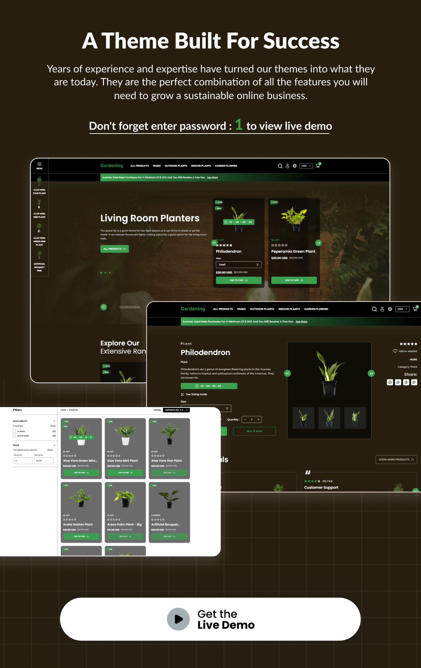Open the hamburger MENU icon on homepage
The width and height of the screenshot is (421, 668).
click(39, 165)
